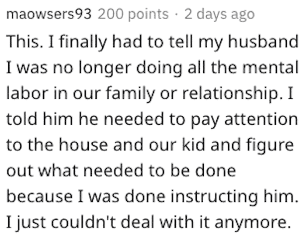Click the word instructing in the comment

pyautogui.click(x=214, y=198)
